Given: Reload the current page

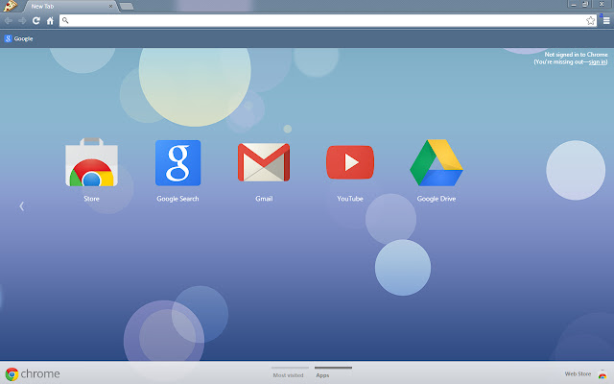Looking at the screenshot, I should 36,21.
